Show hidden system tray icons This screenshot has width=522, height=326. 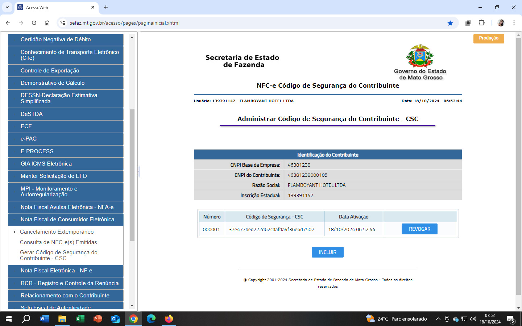pos(438,319)
